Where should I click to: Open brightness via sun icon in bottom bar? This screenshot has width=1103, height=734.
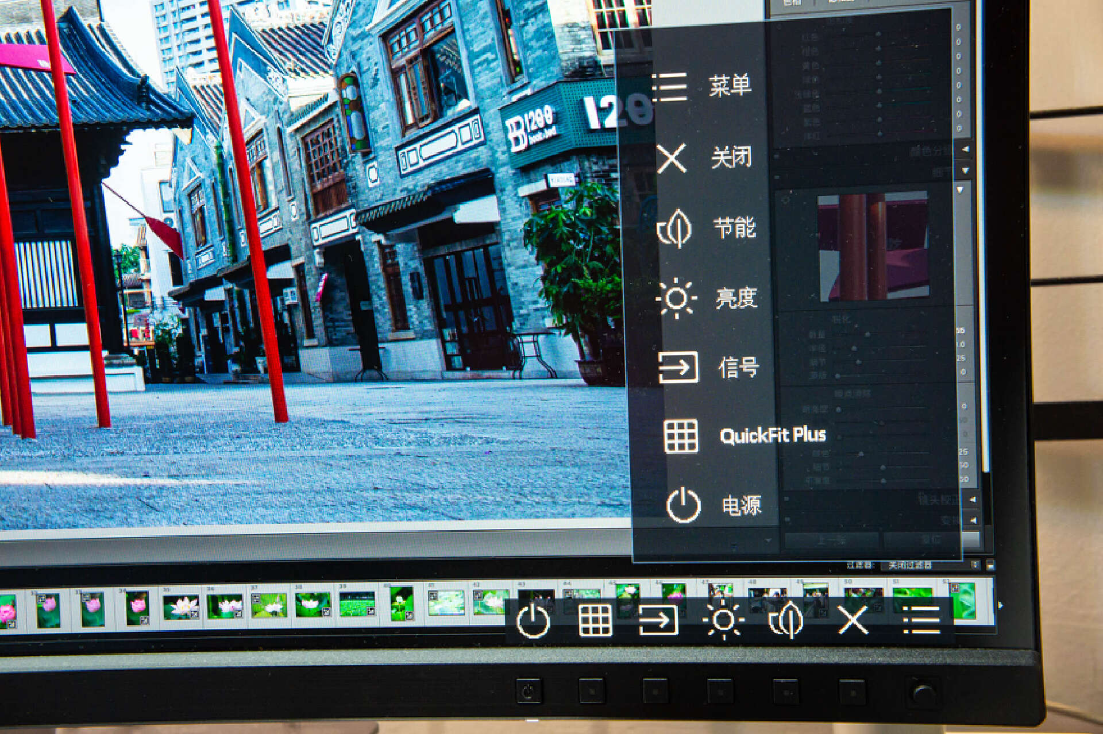click(x=723, y=620)
